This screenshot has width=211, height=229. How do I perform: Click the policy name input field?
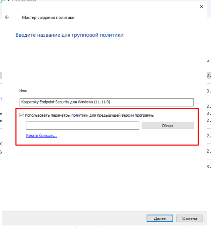click(107, 102)
